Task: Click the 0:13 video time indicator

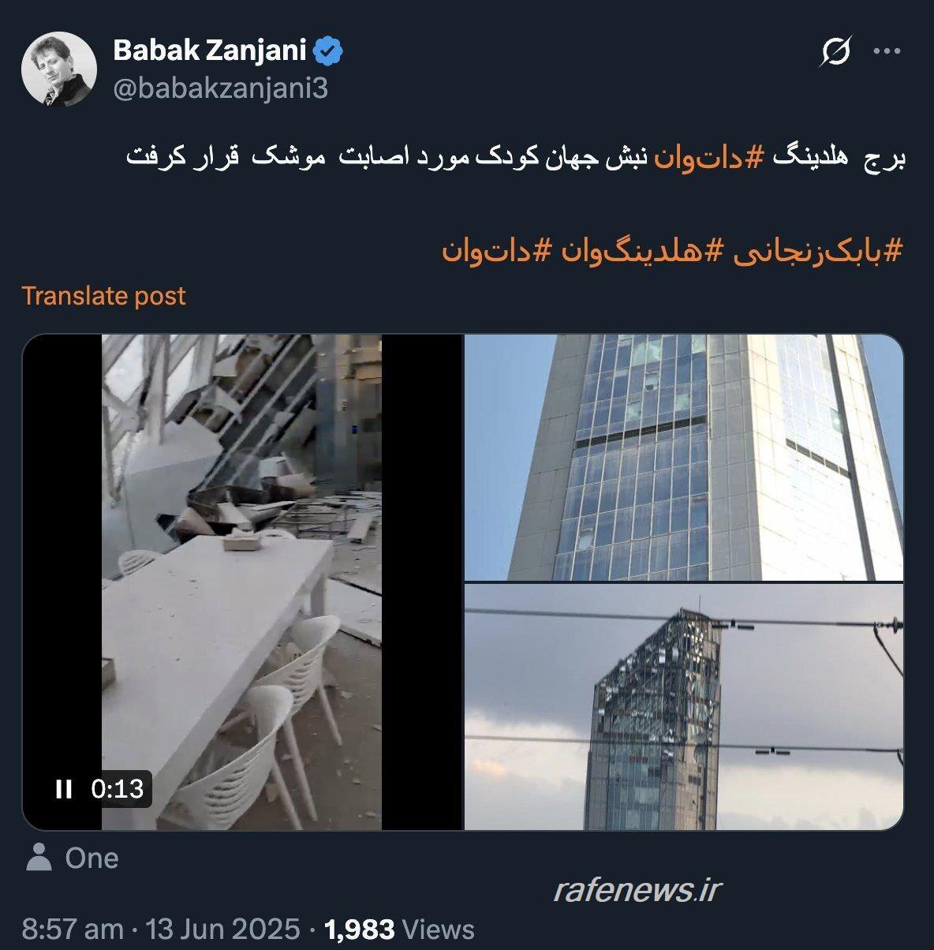Action: (x=118, y=788)
